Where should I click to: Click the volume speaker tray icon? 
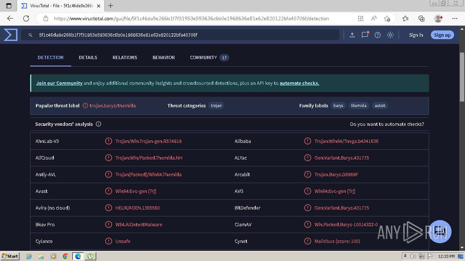[413, 256]
